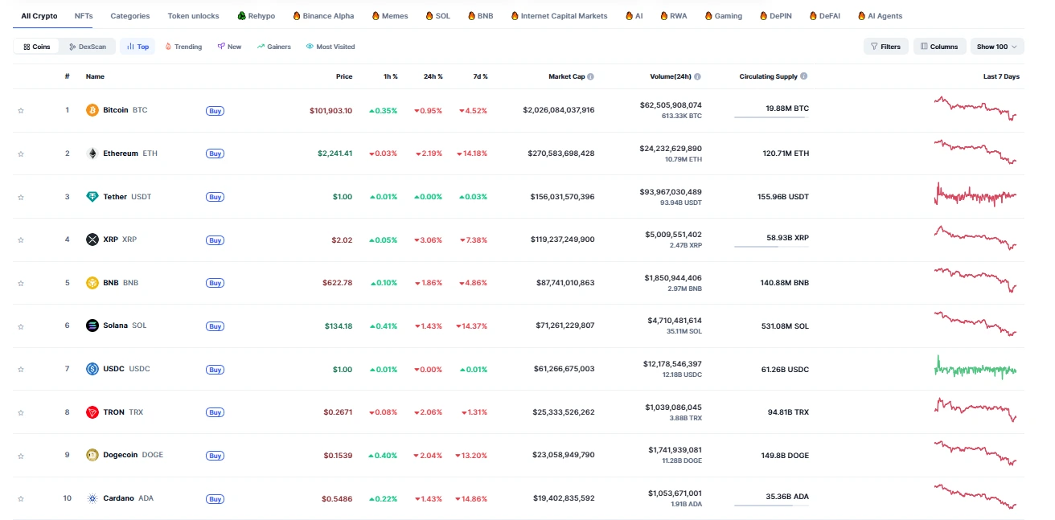Click the Buy button for Tether
The height and width of the screenshot is (520, 1055).
pyautogui.click(x=215, y=196)
